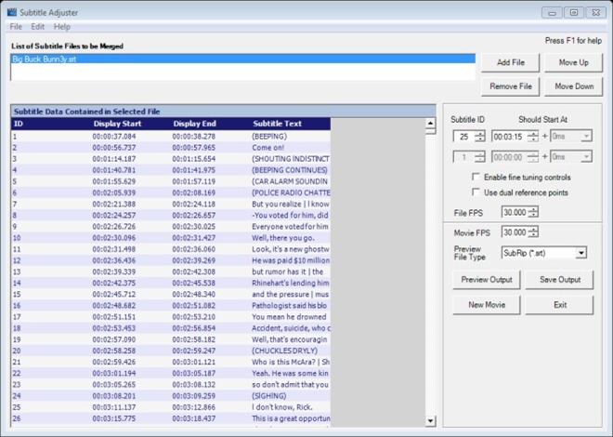This screenshot has width=613, height=437.
Task: Select row 10 'Well, there you go.'
Action: (x=171, y=238)
